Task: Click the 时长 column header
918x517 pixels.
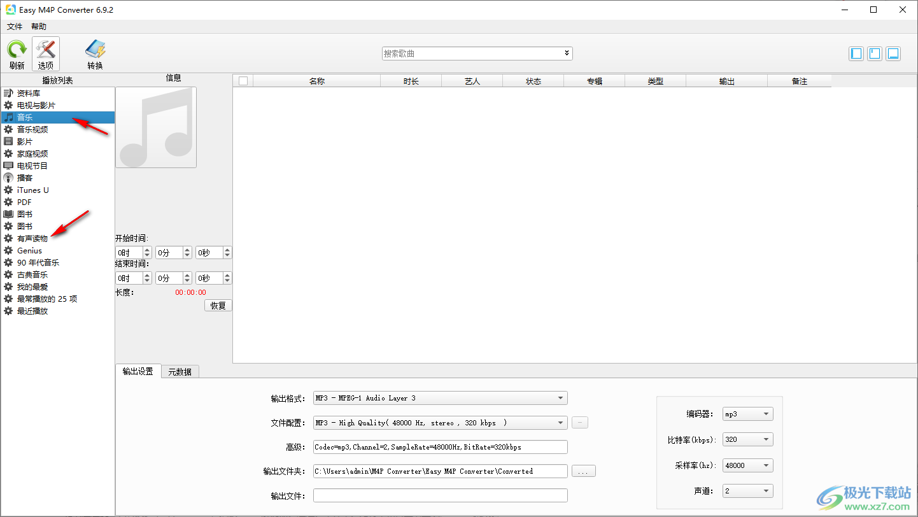Action: (x=411, y=81)
